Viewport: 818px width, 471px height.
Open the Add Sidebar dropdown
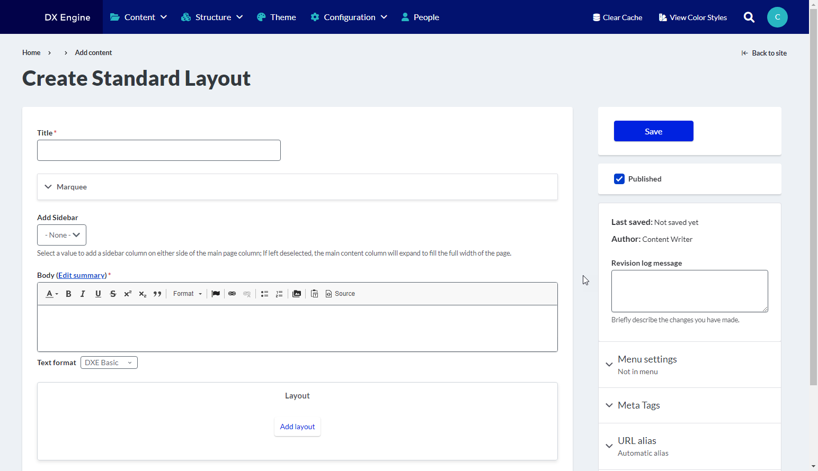[x=61, y=235]
